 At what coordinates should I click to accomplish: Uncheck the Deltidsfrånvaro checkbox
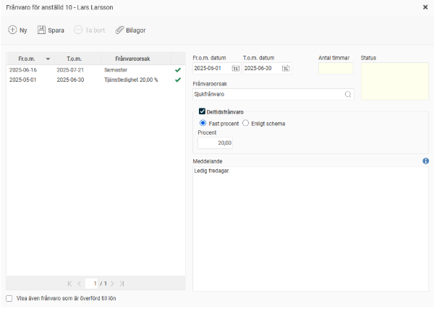(x=202, y=112)
